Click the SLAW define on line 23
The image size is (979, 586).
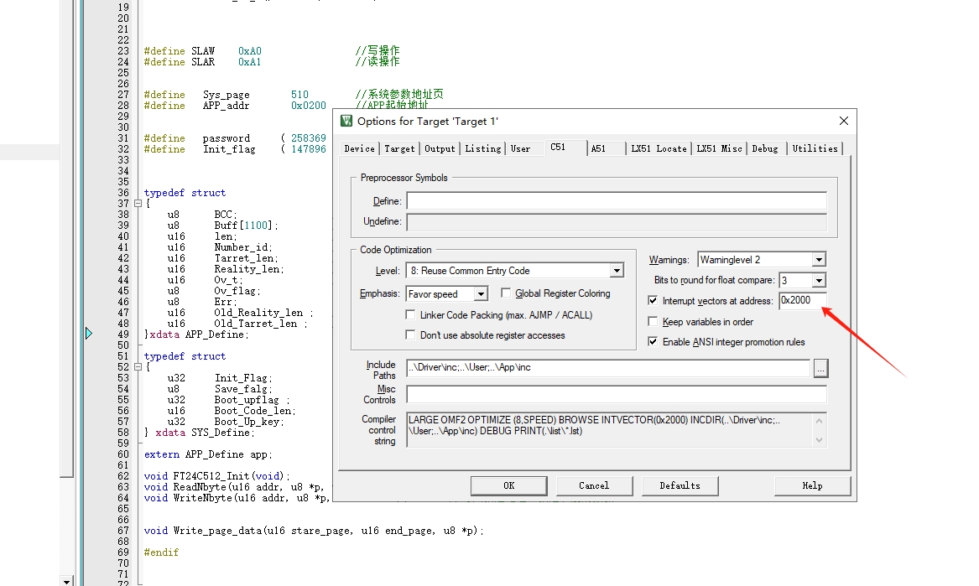pyautogui.click(x=203, y=51)
